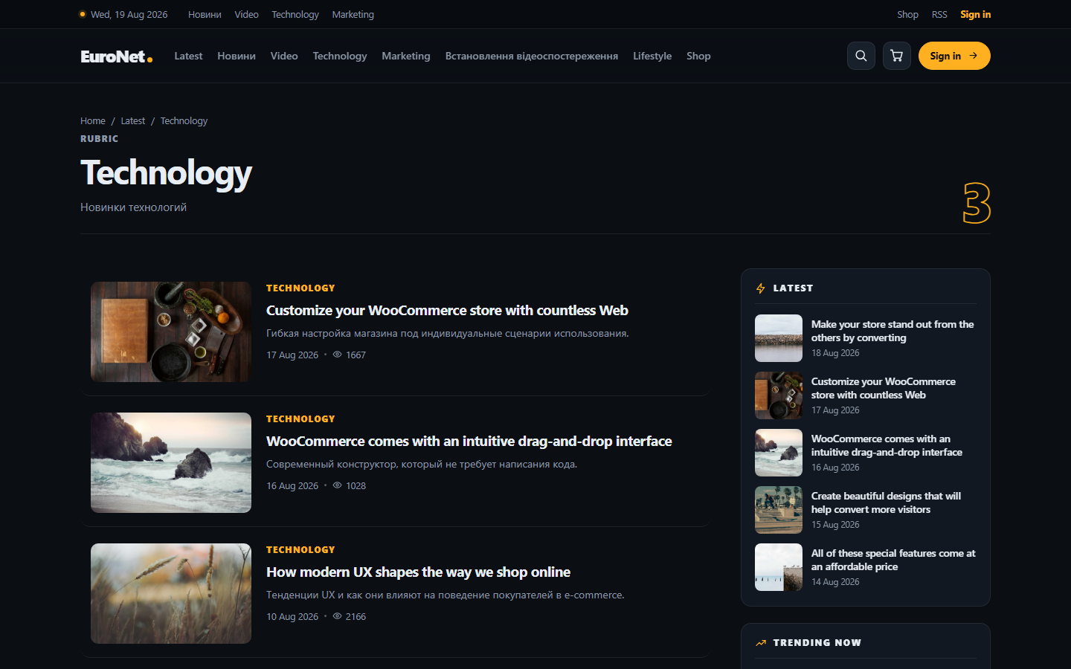Open Latest in main navigation
Image resolution: width=1071 pixels, height=669 pixels.
(x=188, y=56)
